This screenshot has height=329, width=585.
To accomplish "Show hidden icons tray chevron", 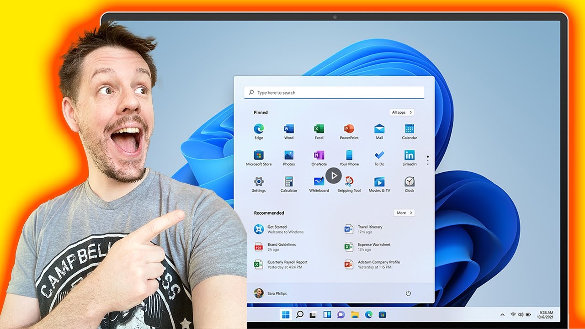I will tap(503, 314).
